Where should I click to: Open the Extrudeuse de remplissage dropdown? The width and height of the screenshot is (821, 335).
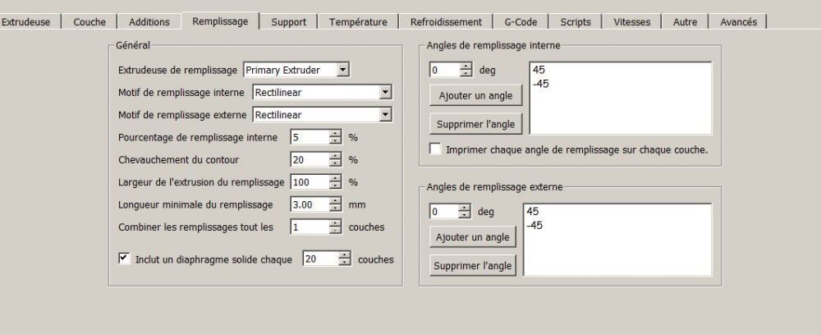(x=343, y=70)
